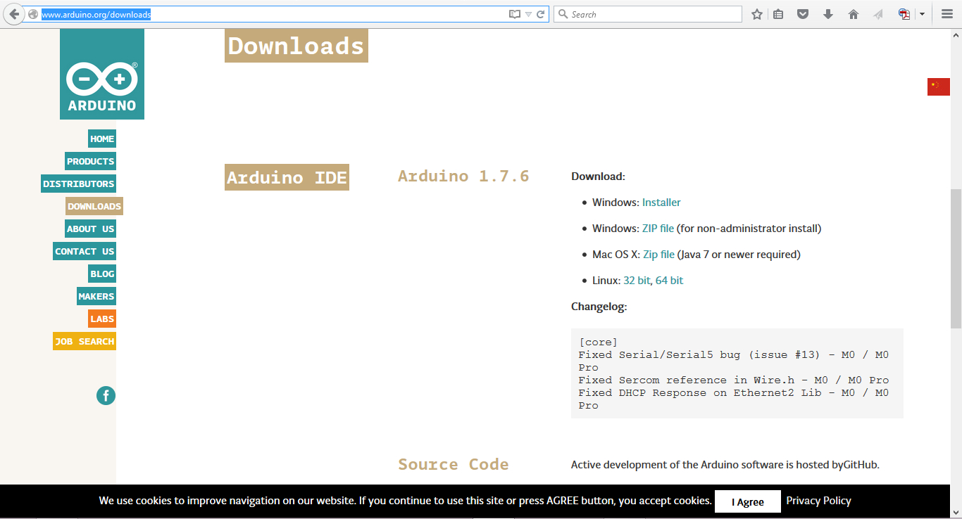Open the Firefox hamburger menu
The image size is (962, 519).
coord(947,14)
